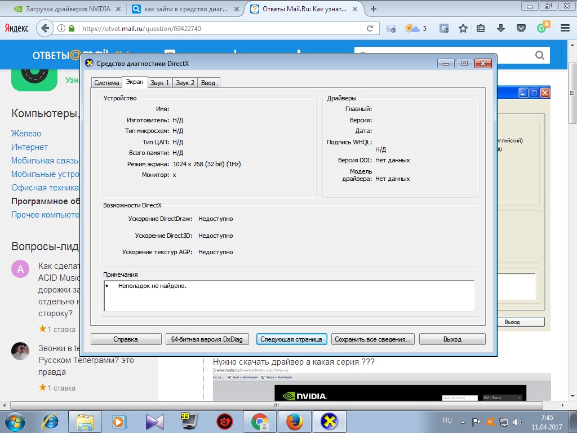Launch Google Chrome from the taskbar
577x434 pixels.
point(260,421)
